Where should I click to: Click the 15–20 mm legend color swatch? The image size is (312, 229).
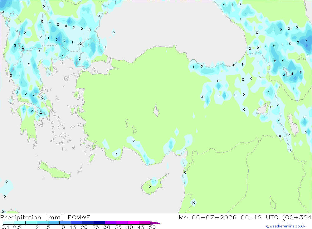[x=77, y=223]
